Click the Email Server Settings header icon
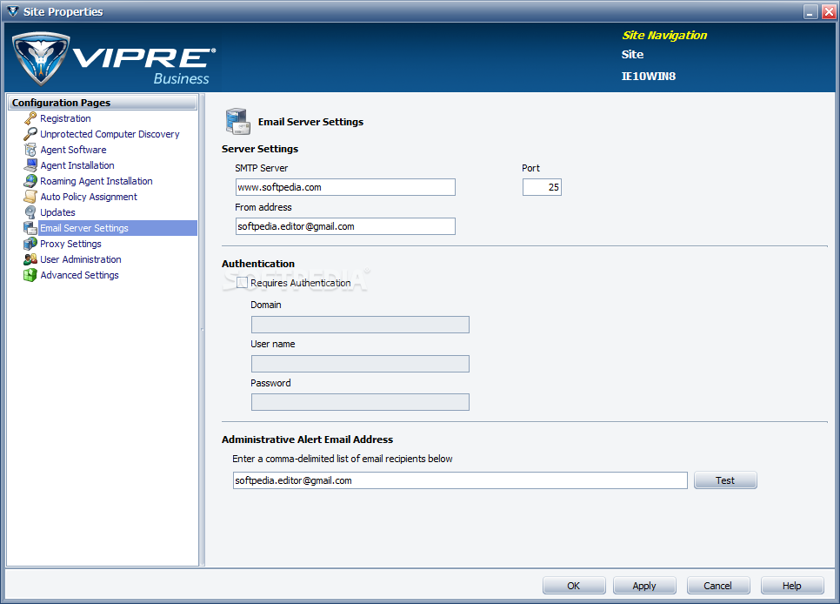Viewport: 840px width, 604px height. point(238,121)
